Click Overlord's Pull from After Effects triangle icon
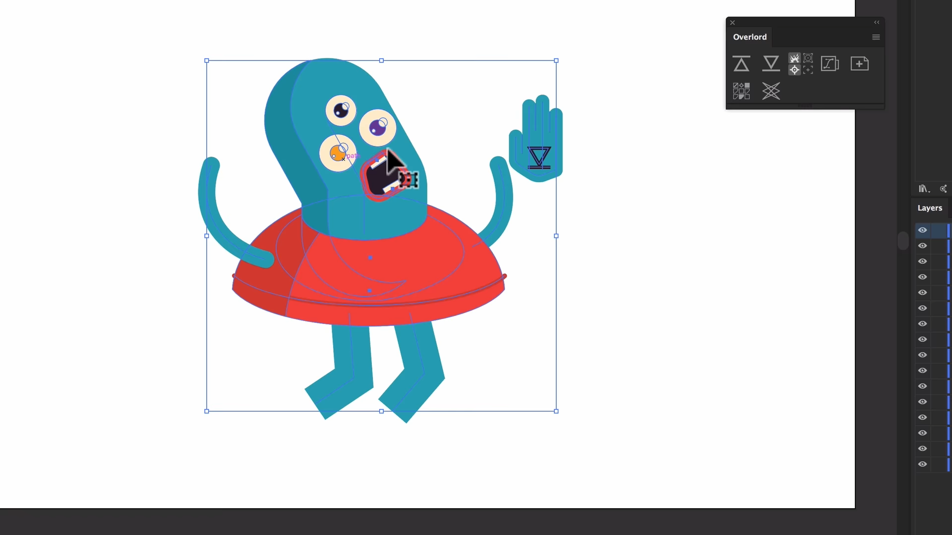 [741, 64]
